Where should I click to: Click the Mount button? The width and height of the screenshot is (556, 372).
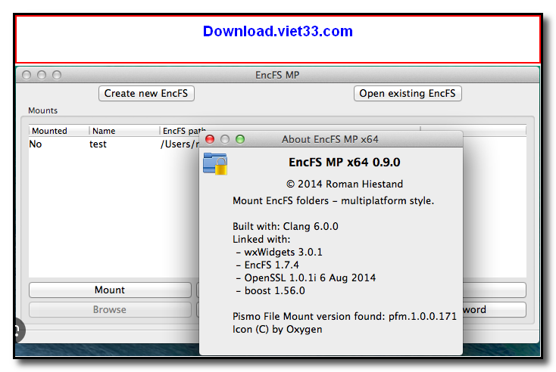110,290
